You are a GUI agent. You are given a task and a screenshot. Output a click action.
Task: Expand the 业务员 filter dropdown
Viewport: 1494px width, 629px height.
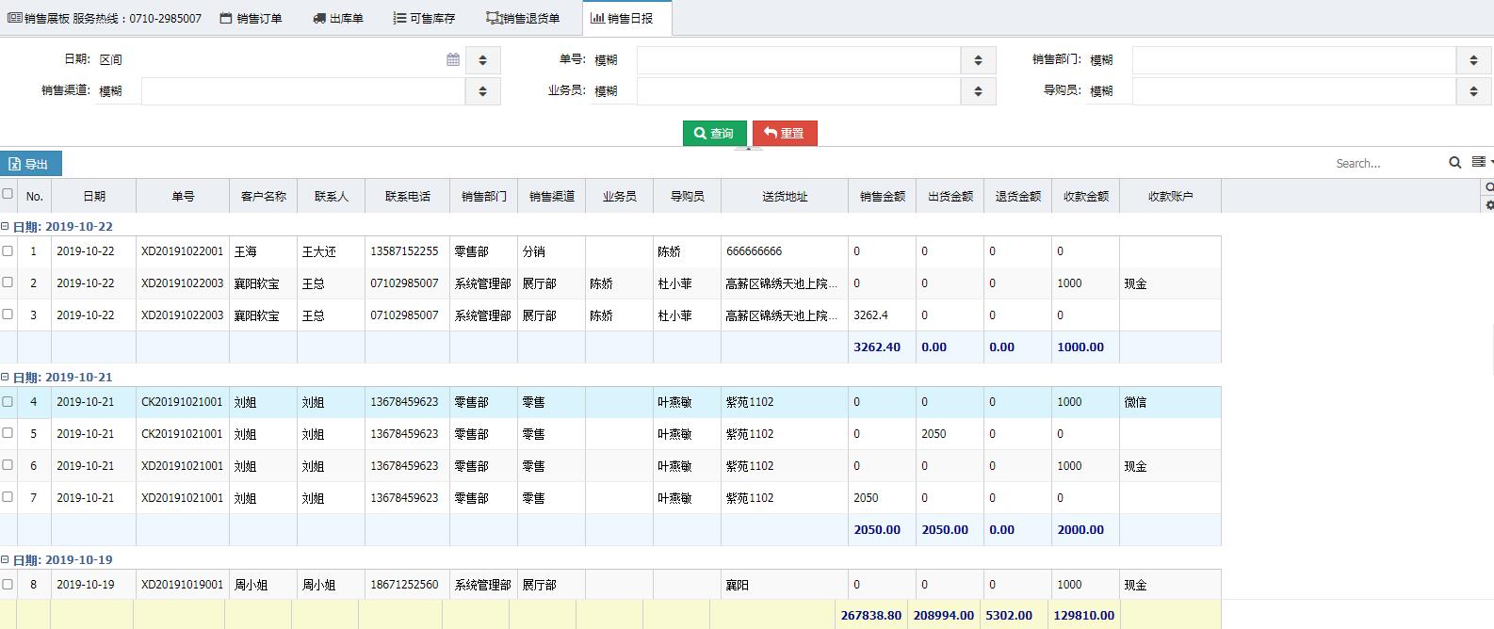978,91
